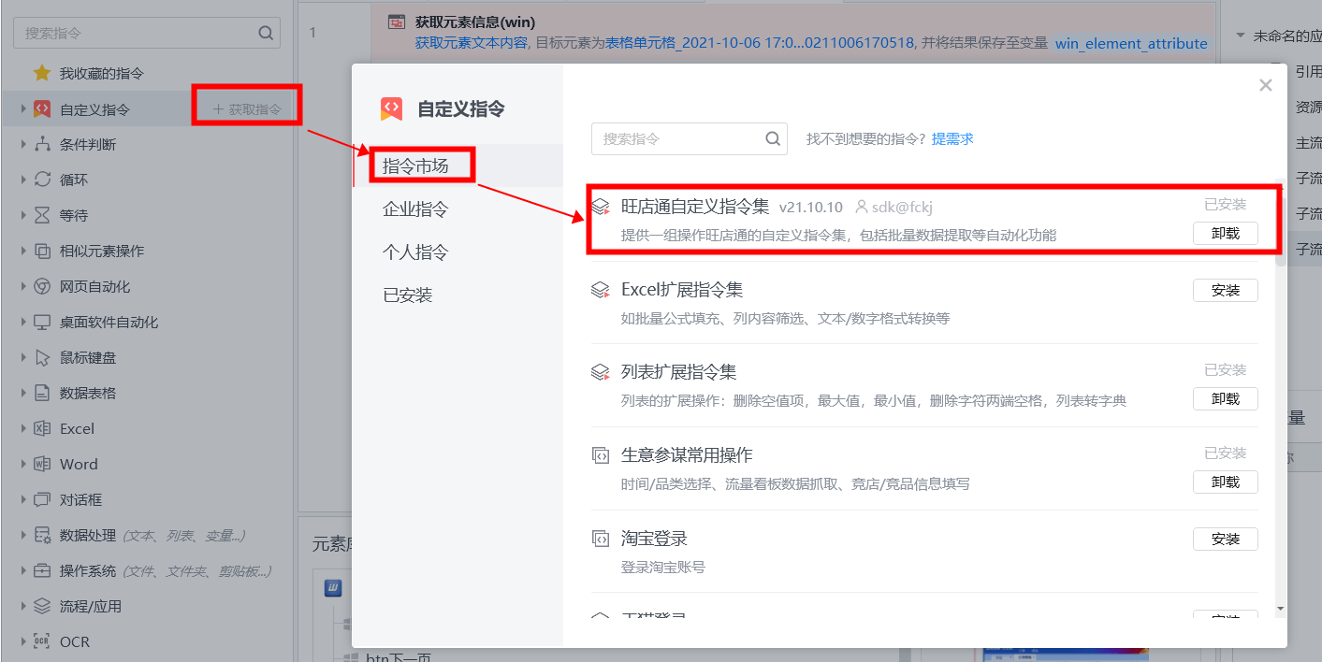Click the search magnifier in the left command panel
The height and width of the screenshot is (662, 1322).
point(266,34)
